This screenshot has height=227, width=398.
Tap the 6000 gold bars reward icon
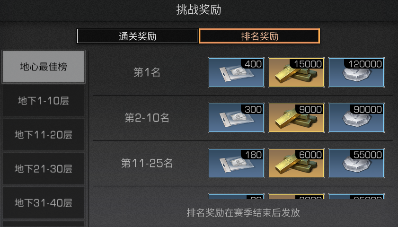click(x=296, y=163)
